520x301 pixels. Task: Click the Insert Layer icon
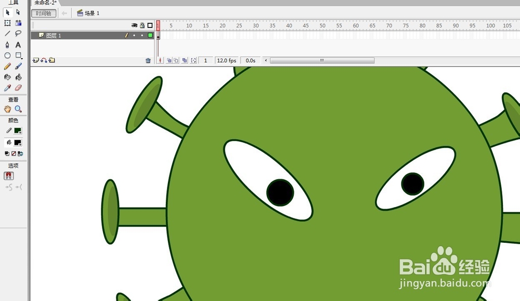coord(35,60)
